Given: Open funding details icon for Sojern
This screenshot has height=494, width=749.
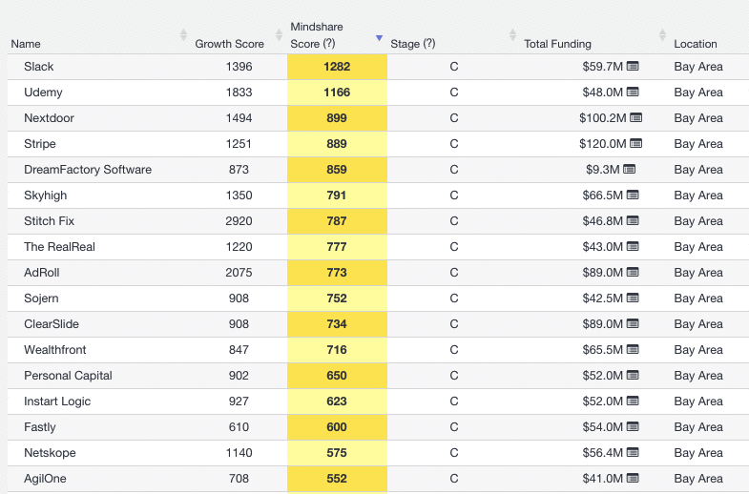Looking at the screenshot, I should click(633, 298).
